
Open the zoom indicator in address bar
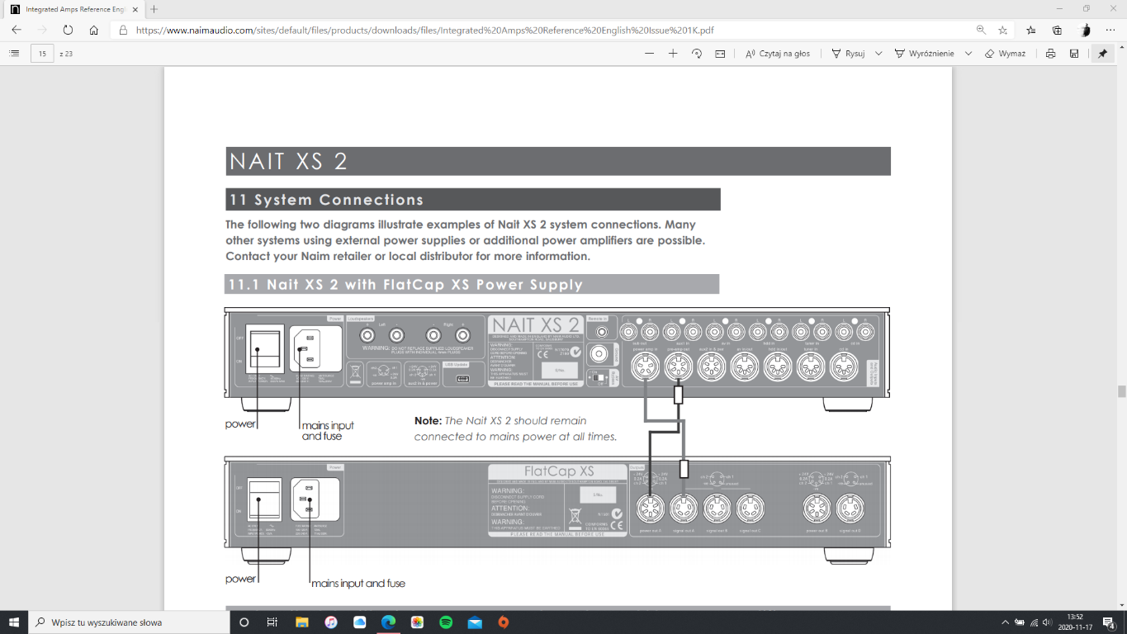coord(981,30)
